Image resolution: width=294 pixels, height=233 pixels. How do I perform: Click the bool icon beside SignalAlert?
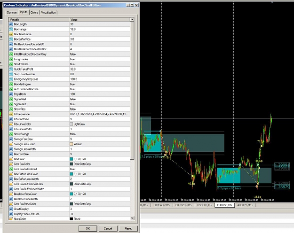(x=11, y=104)
